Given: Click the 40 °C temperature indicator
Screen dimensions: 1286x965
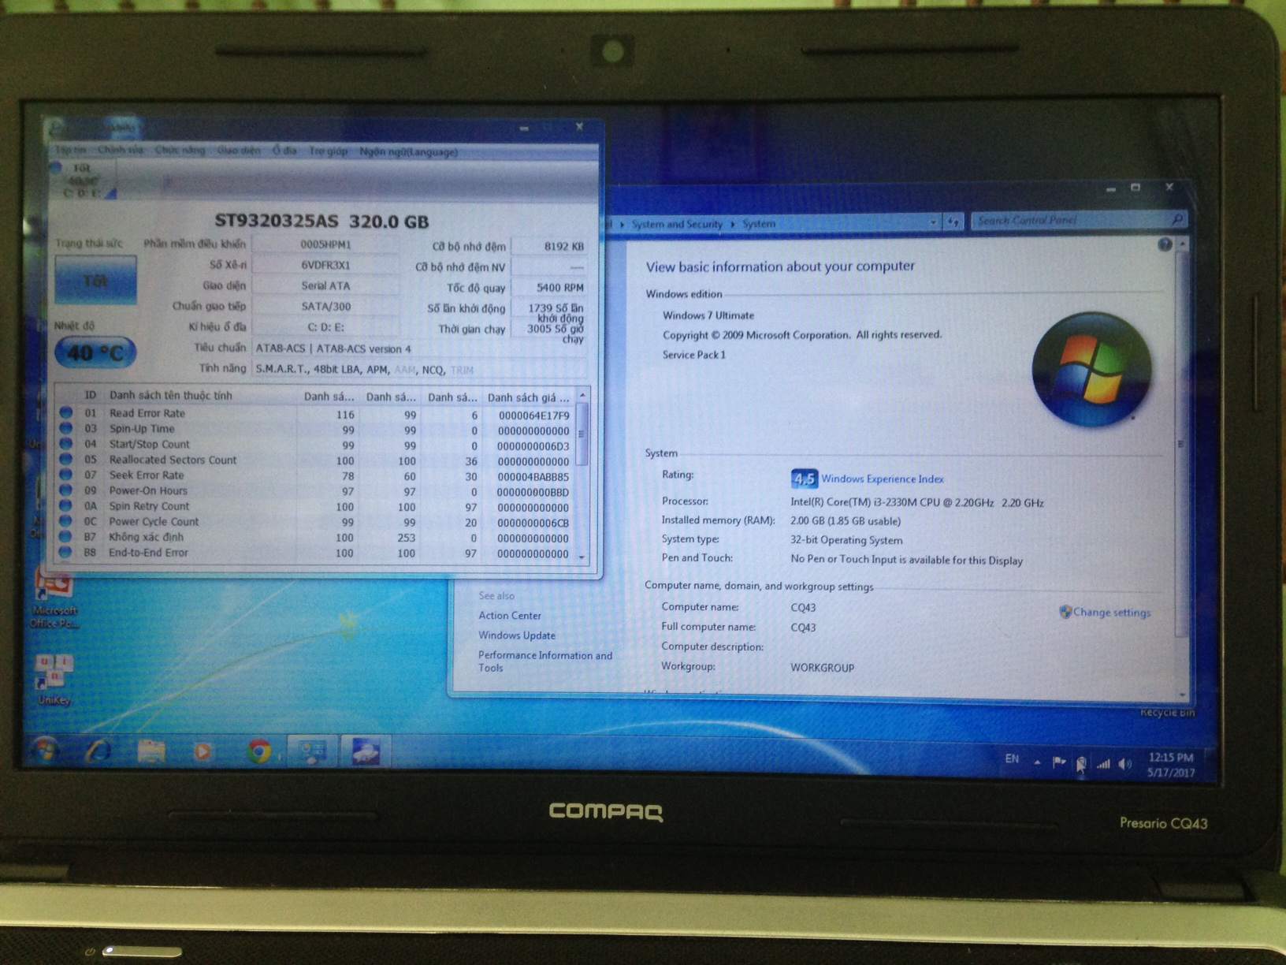Looking at the screenshot, I should click(x=95, y=352).
